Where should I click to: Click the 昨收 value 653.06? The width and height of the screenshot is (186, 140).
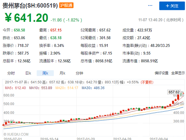20,38
